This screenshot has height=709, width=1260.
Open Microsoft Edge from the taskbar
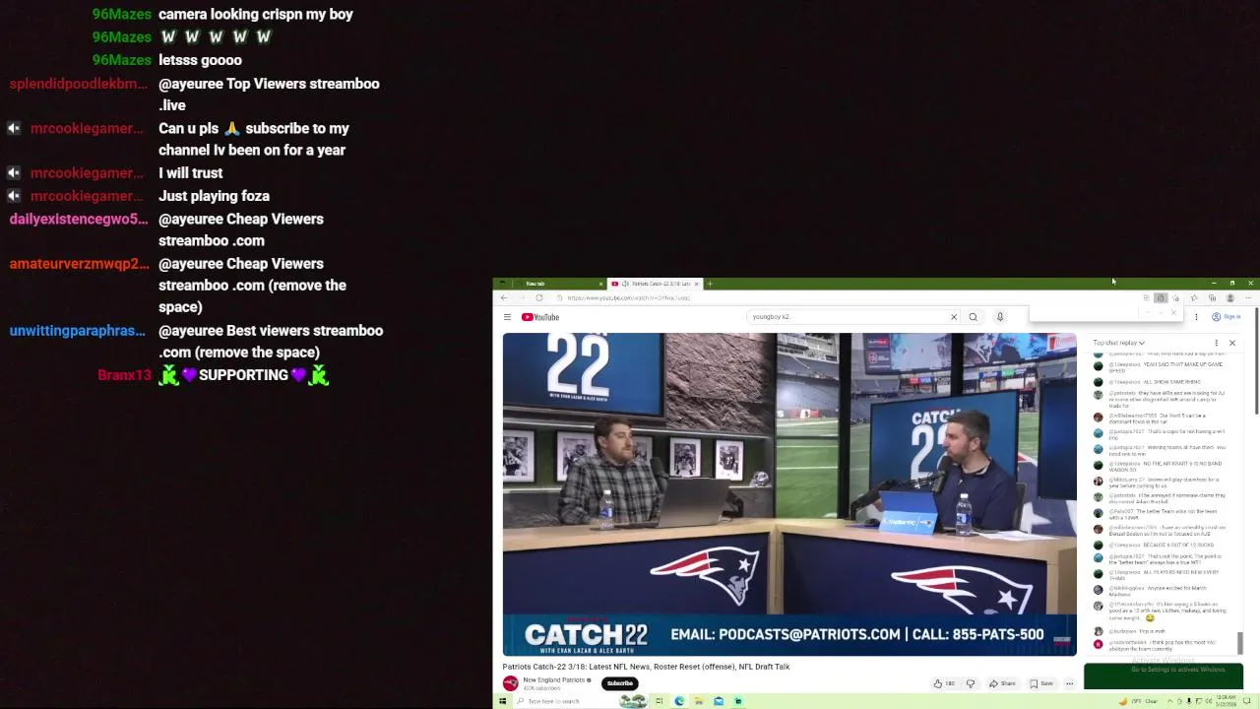(679, 701)
